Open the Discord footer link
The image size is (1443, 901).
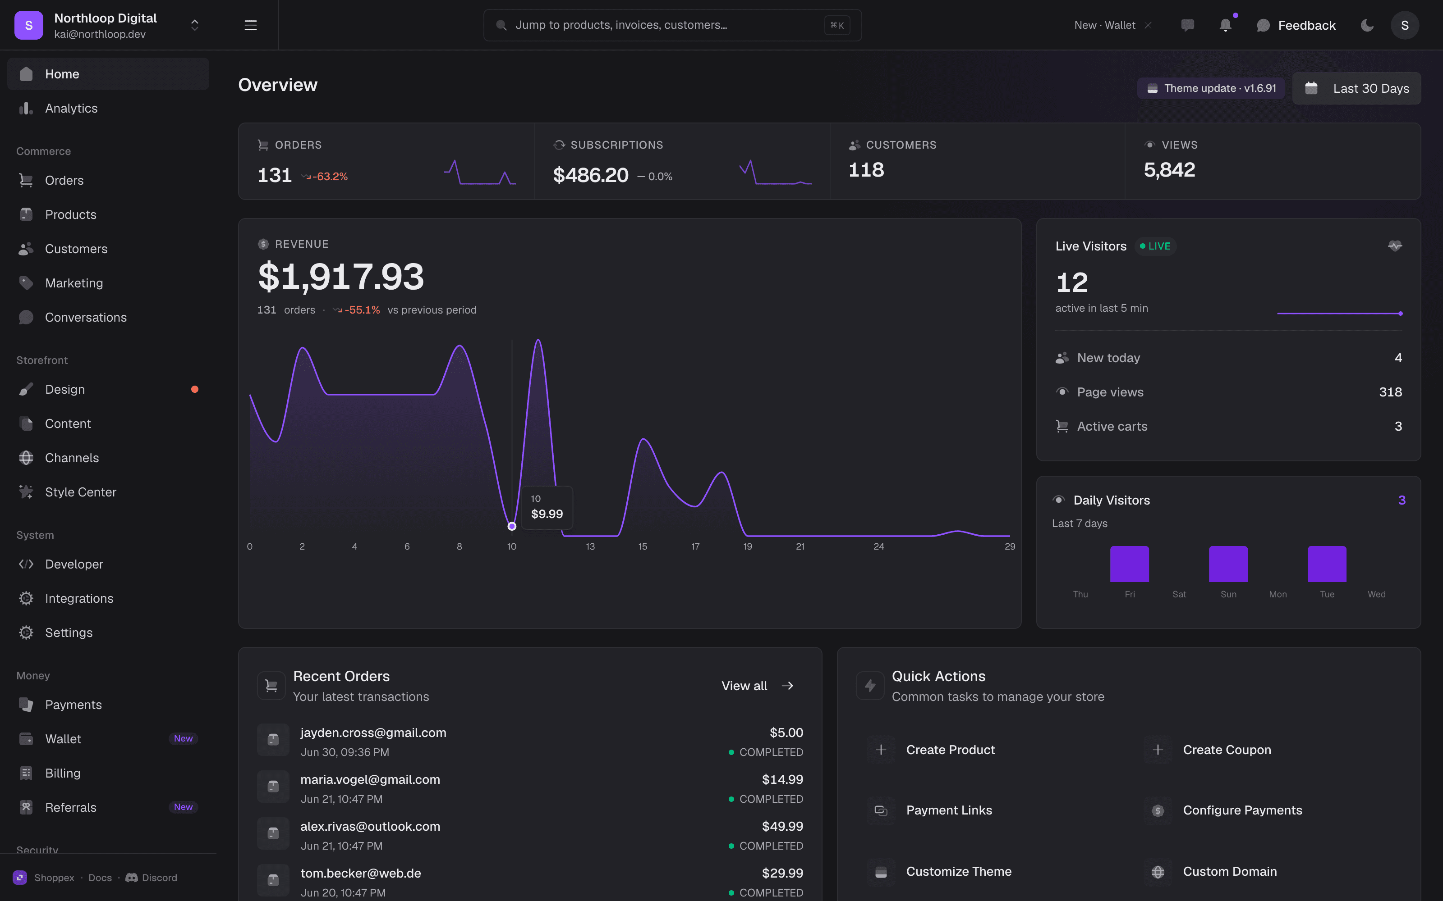coord(152,878)
